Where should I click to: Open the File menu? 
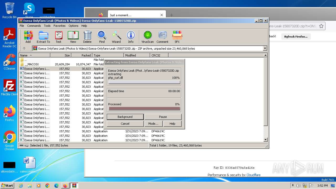(22, 26)
